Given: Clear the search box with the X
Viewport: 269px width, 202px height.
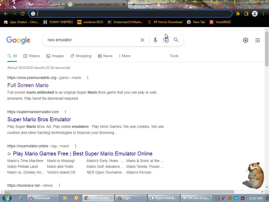Looking at the screenshot, I should pos(142,40).
